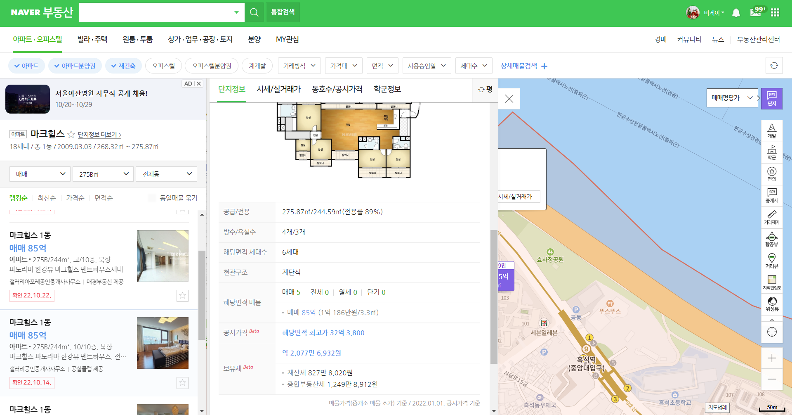Viewport: 792px width, 415px height.
Task: Open the 매매평당가 map dropdown
Action: (x=732, y=98)
